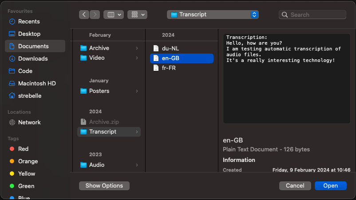Click the Posters folder icon
The image size is (356, 200).
[x=83, y=91]
